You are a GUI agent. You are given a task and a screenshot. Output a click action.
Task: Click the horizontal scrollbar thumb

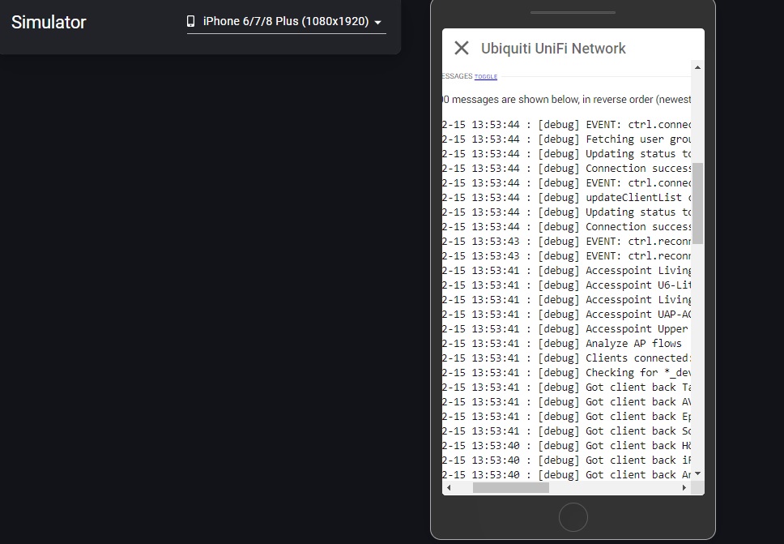point(511,487)
